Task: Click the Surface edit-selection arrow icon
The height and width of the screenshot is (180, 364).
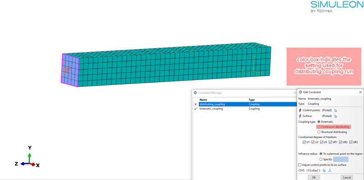Action: click(335, 116)
